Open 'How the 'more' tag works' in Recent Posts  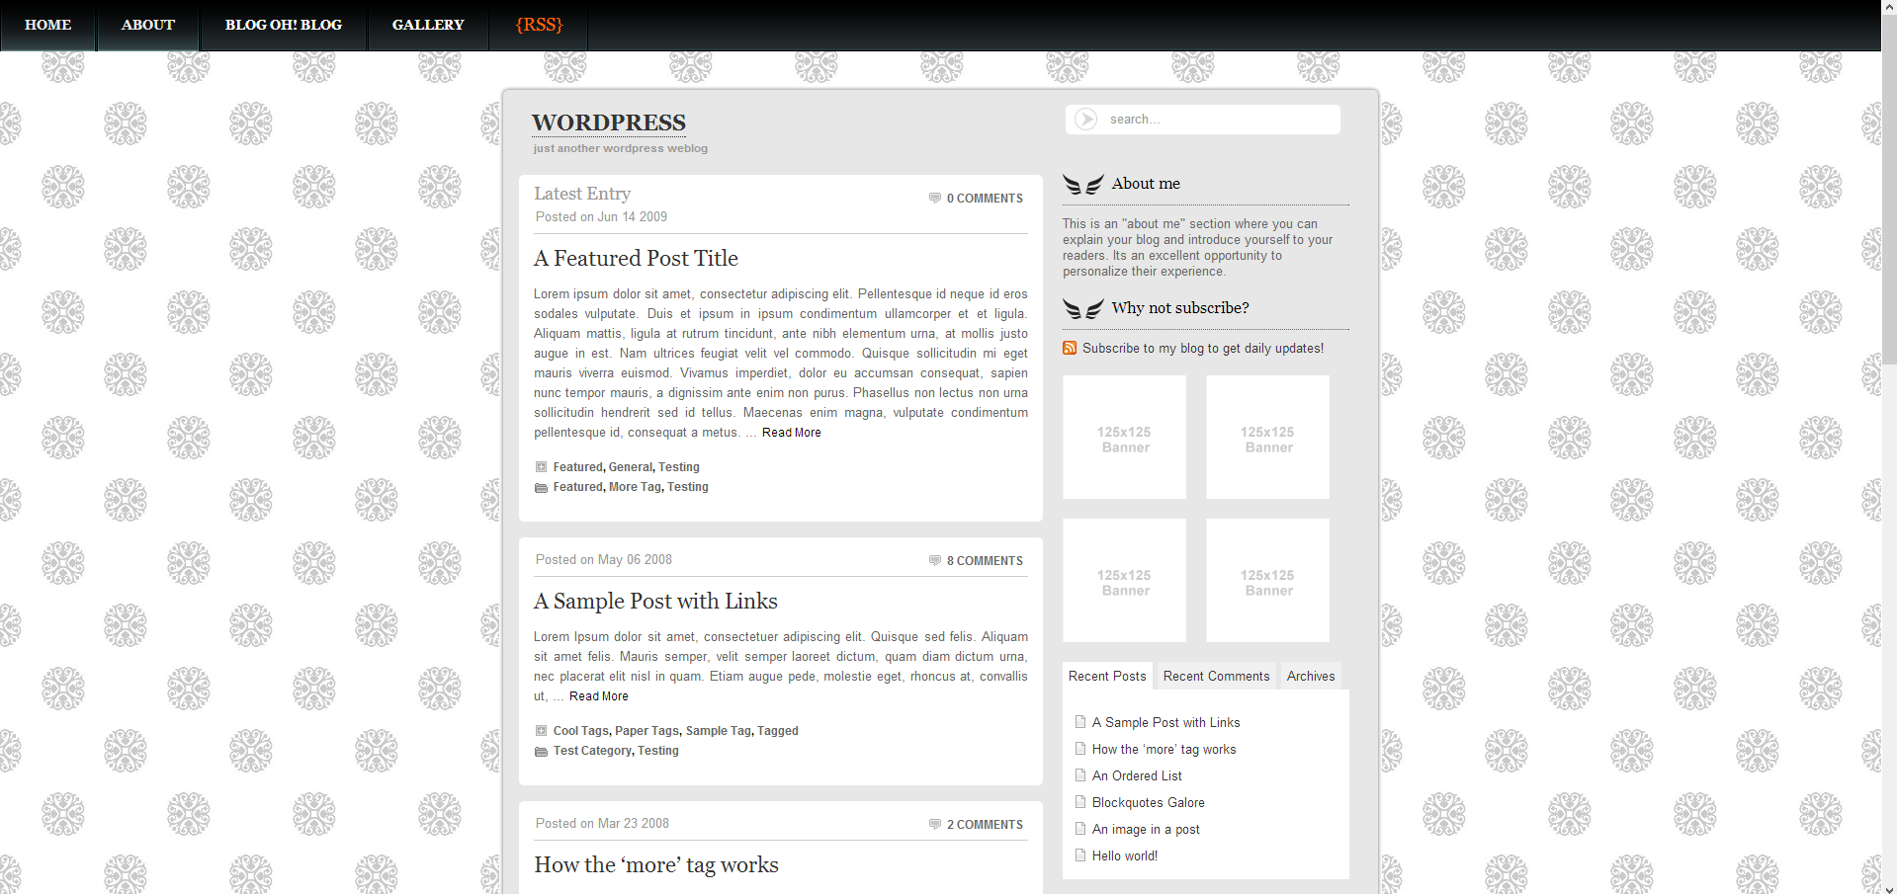point(1164,750)
